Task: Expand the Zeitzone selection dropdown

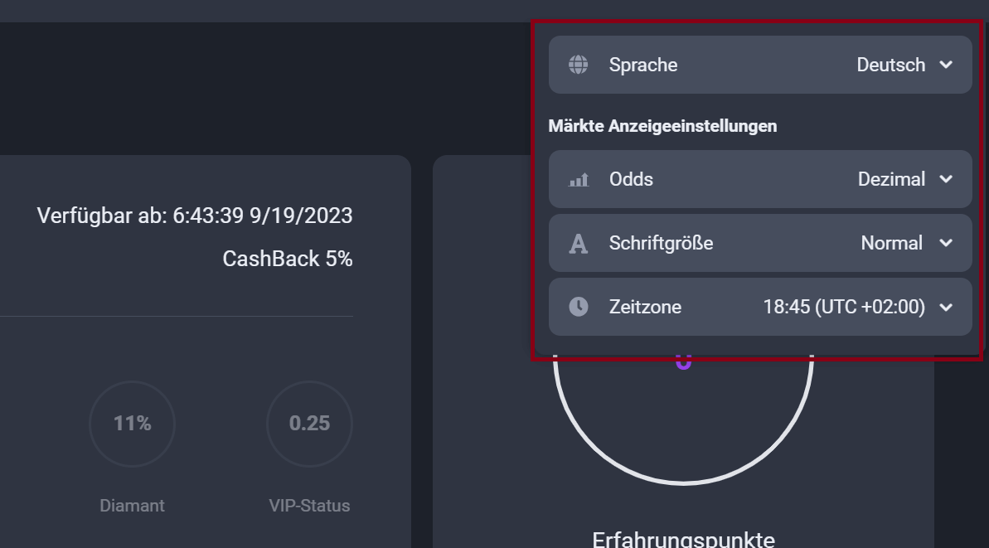Action: click(x=946, y=306)
